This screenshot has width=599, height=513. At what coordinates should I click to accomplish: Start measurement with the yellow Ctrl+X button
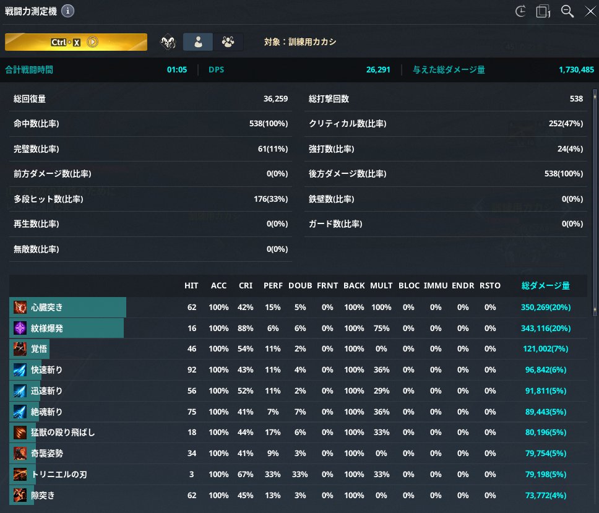76,42
